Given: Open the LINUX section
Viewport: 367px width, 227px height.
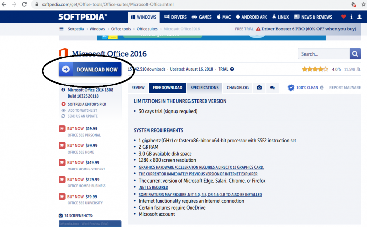Looking at the screenshot, I should point(280,17).
